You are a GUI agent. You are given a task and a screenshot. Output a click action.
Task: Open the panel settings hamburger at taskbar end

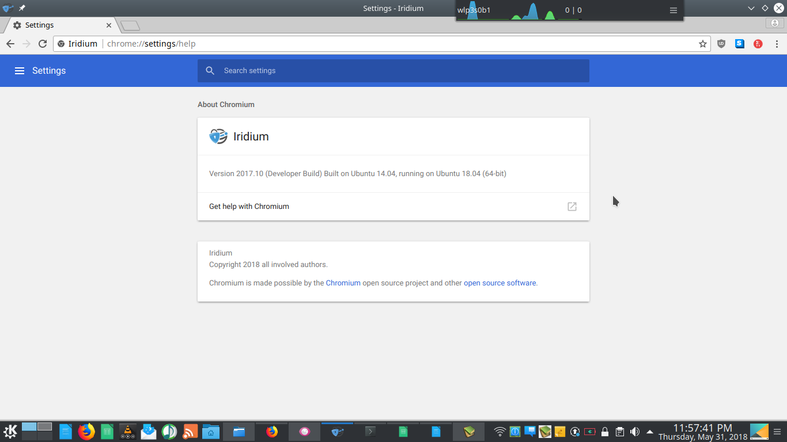click(x=778, y=432)
